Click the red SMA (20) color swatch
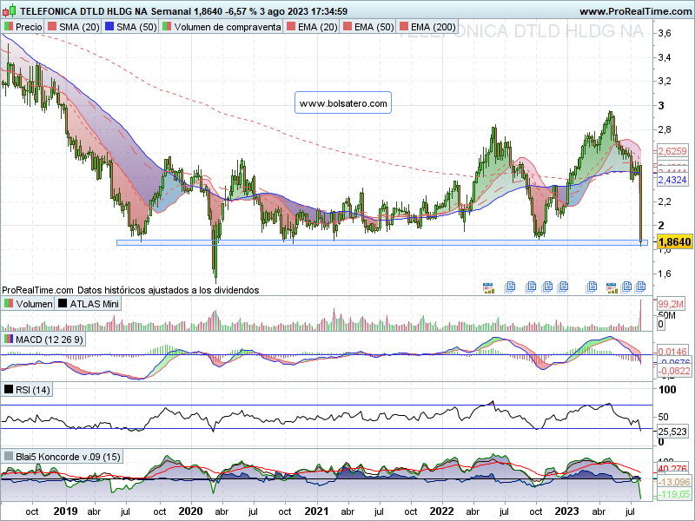695x521 pixels. pyautogui.click(x=52, y=27)
